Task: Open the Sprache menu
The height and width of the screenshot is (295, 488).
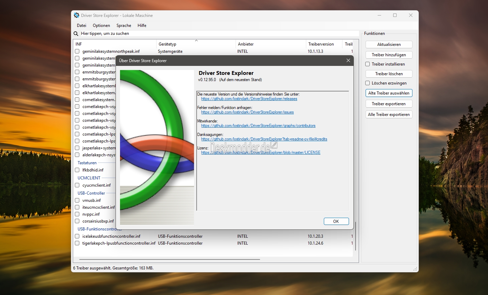Action: click(124, 26)
